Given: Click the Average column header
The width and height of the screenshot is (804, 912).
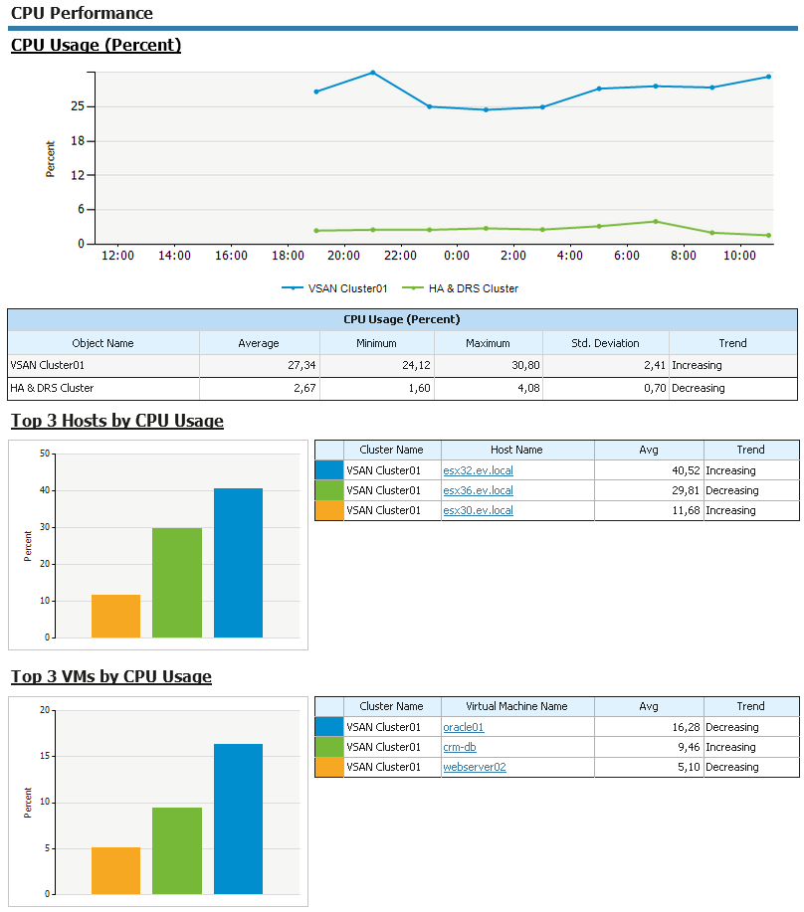Looking at the screenshot, I should click(259, 343).
